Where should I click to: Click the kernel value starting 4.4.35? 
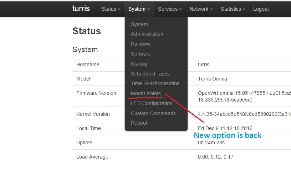pyautogui.click(x=244, y=114)
